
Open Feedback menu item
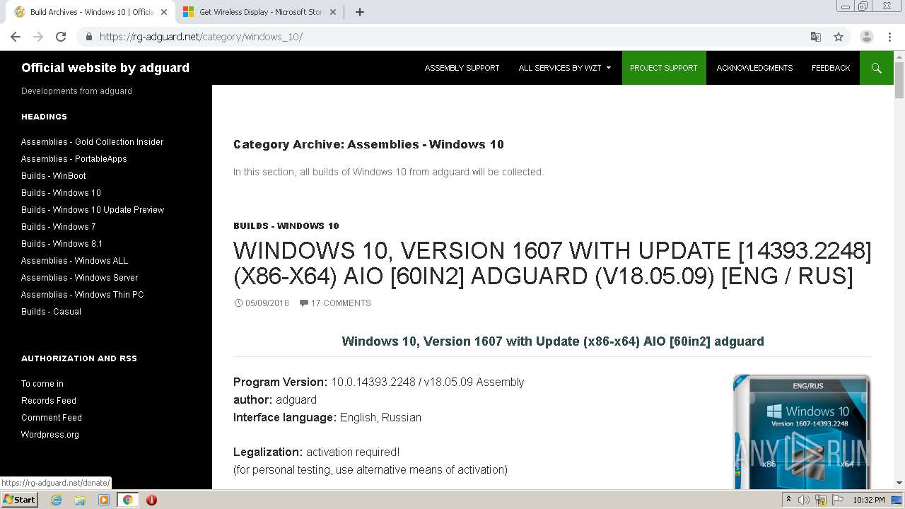point(831,68)
